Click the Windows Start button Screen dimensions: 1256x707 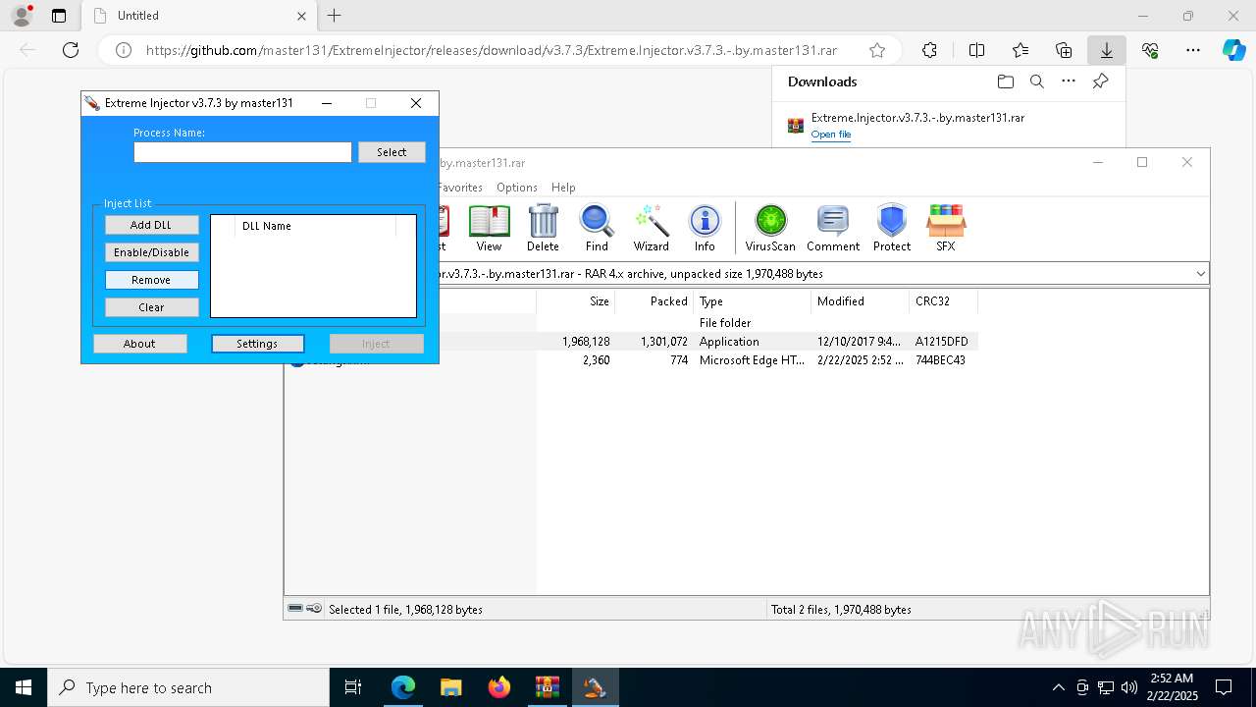point(24,687)
